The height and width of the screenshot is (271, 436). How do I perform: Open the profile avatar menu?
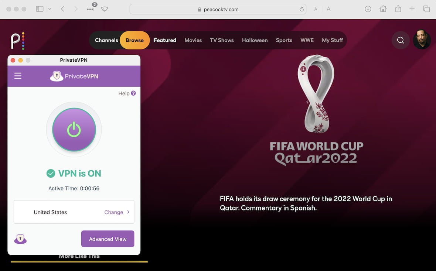tap(422, 40)
